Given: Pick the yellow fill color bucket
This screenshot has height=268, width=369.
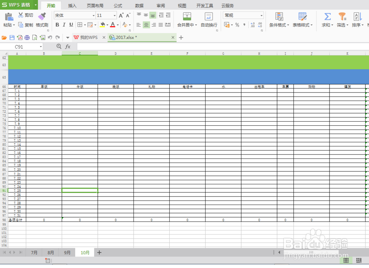Looking at the screenshot, I should (x=103, y=25).
